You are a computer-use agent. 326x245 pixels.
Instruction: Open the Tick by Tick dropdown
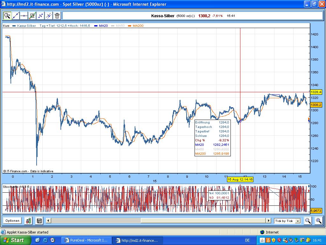click(x=298, y=221)
